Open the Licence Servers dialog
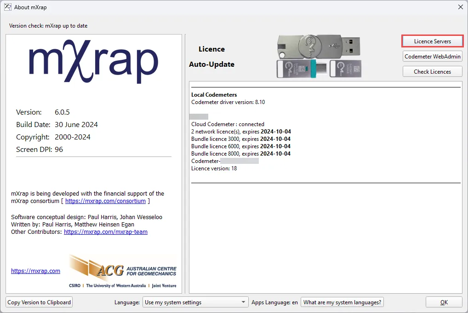 [x=432, y=41]
